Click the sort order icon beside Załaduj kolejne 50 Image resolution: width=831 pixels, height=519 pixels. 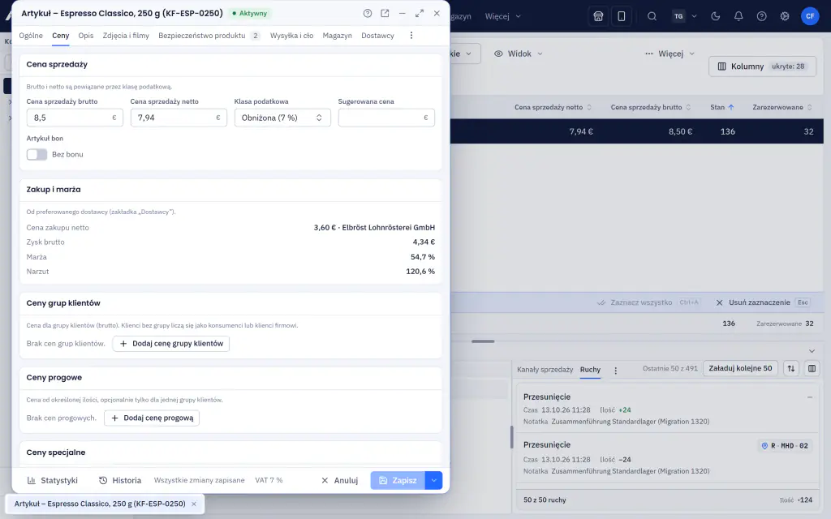click(x=791, y=369)
